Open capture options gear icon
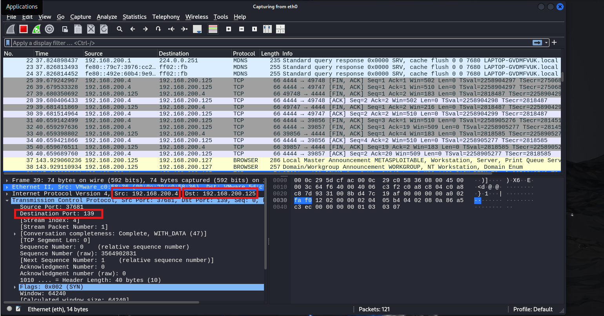Image resolution: width=604 pixels, height=316 pixels. pyautogui.click(x=49, y=29)
